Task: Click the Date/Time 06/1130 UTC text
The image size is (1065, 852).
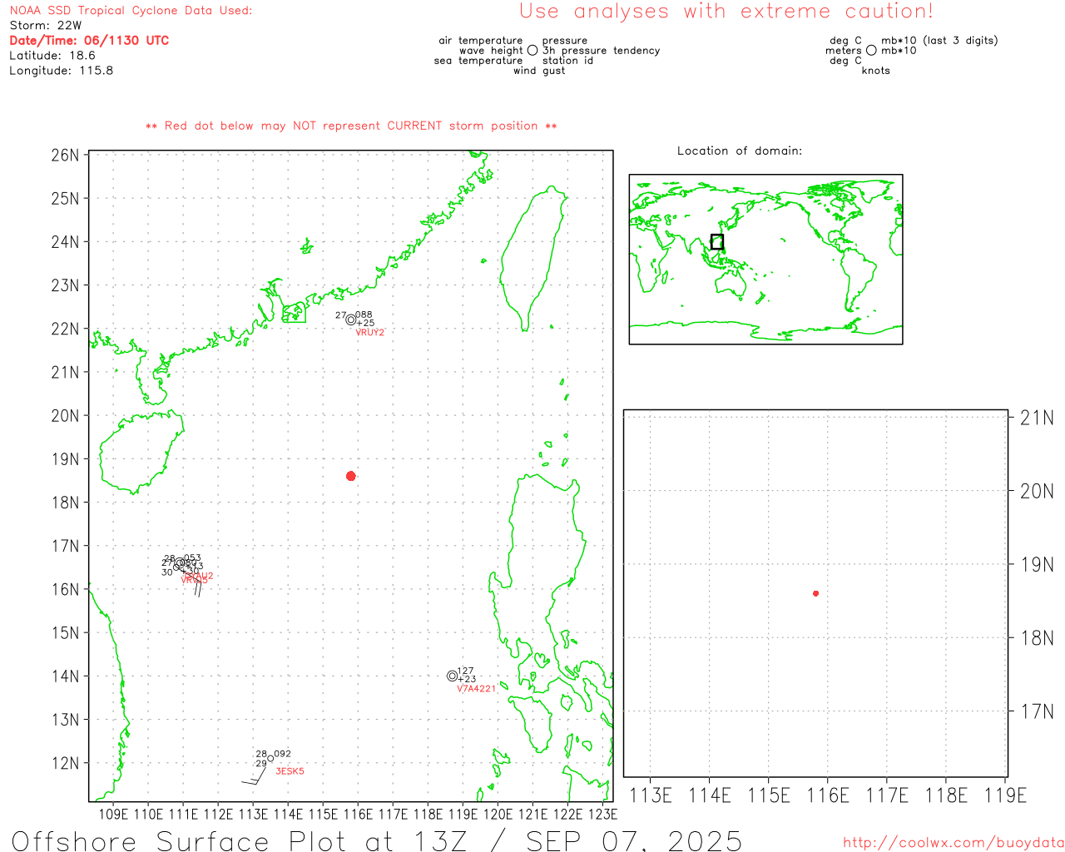Action: coord(89,40)
